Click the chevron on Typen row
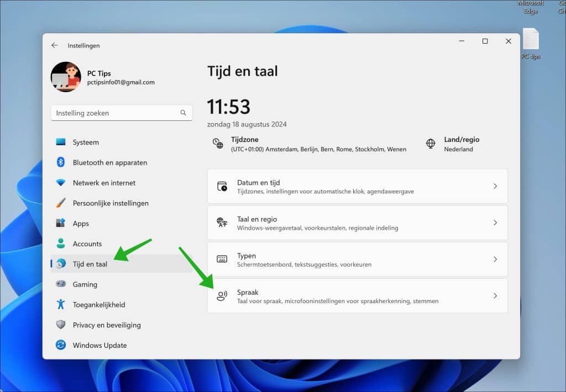Screen dimensions: 566x392 495,259
